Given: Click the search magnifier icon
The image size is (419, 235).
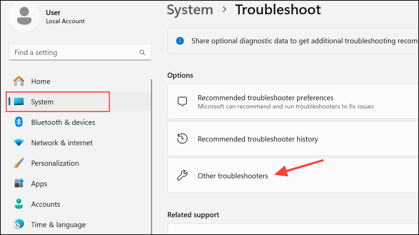Looking at the screenshot, I should tap(142, 53).
